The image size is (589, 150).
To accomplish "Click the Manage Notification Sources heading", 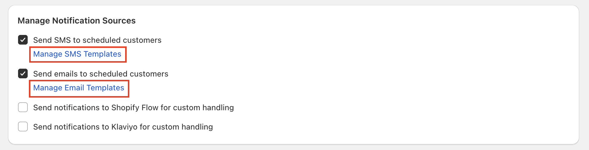I will [x=76, y=20].
